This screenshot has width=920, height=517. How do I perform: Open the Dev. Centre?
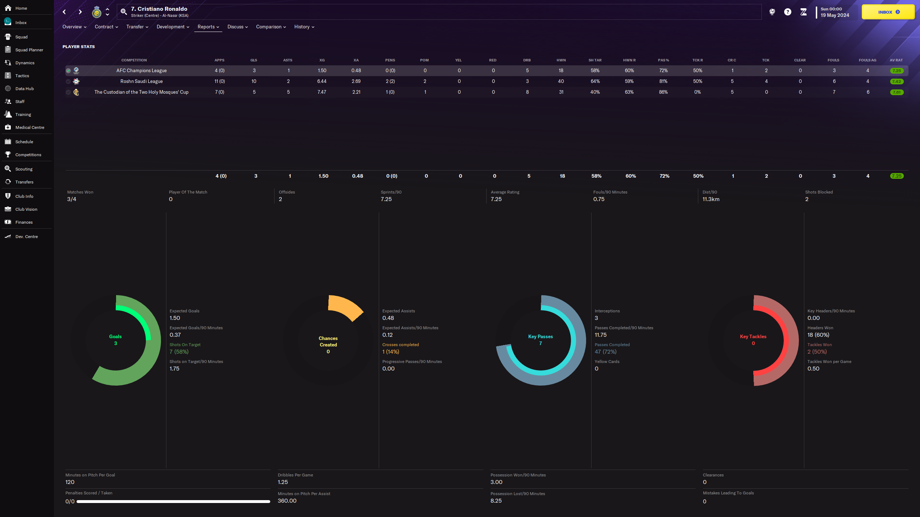coord(26,236)
